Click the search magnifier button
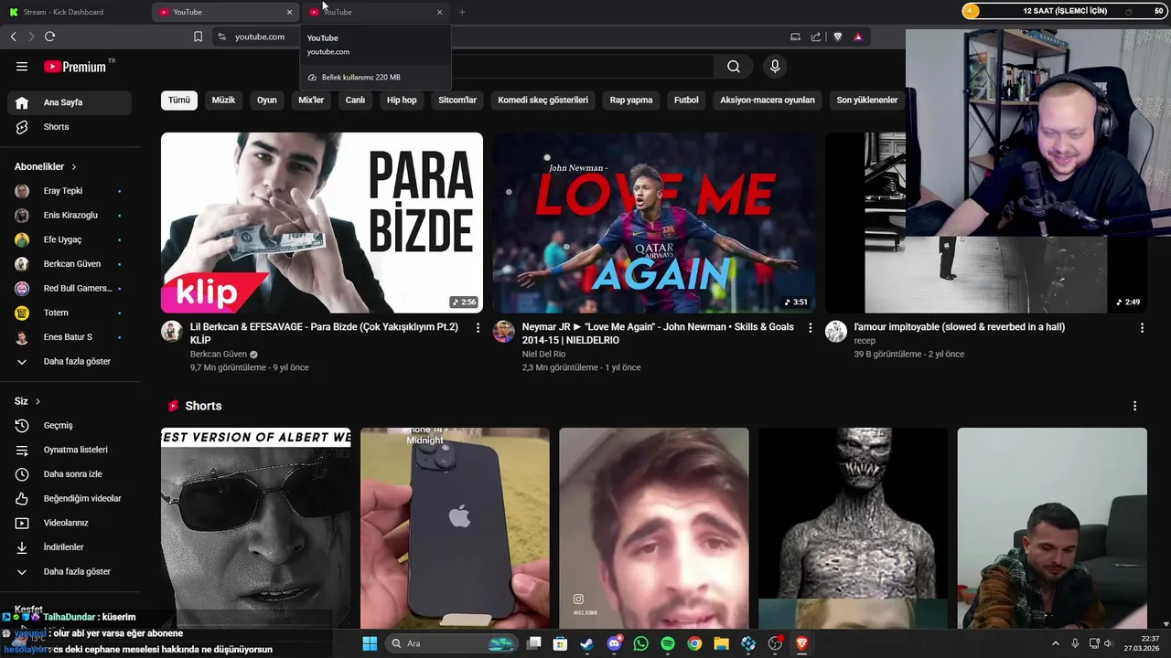 point(734,67)
